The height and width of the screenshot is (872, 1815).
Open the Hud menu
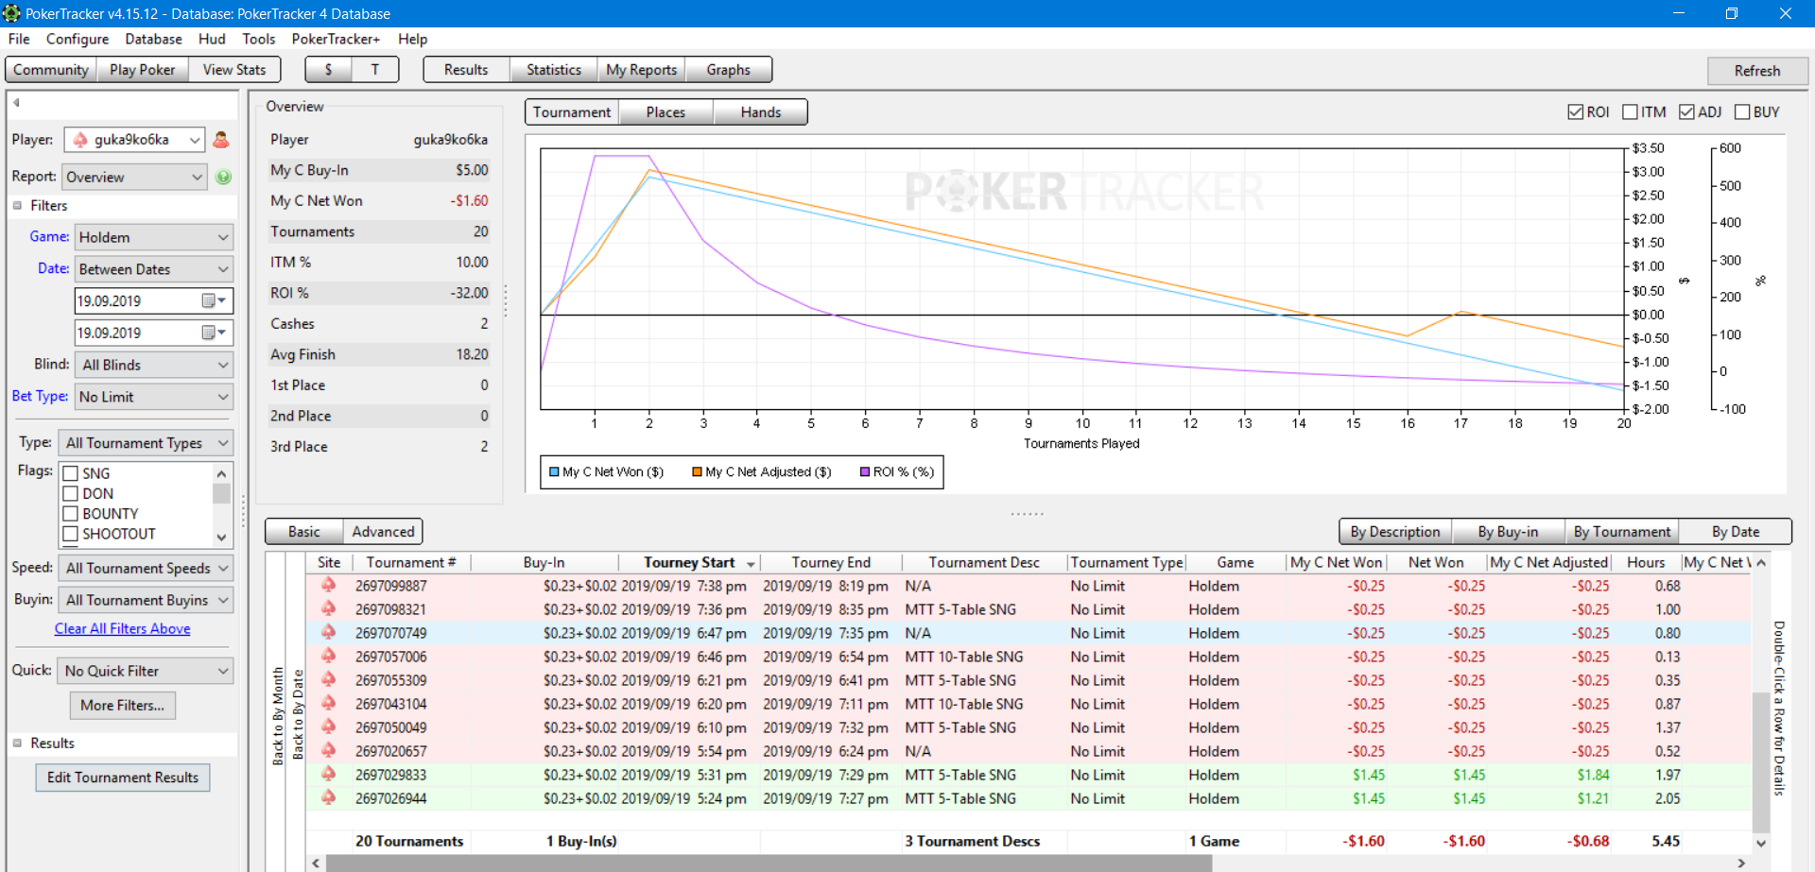pos(212,39)
